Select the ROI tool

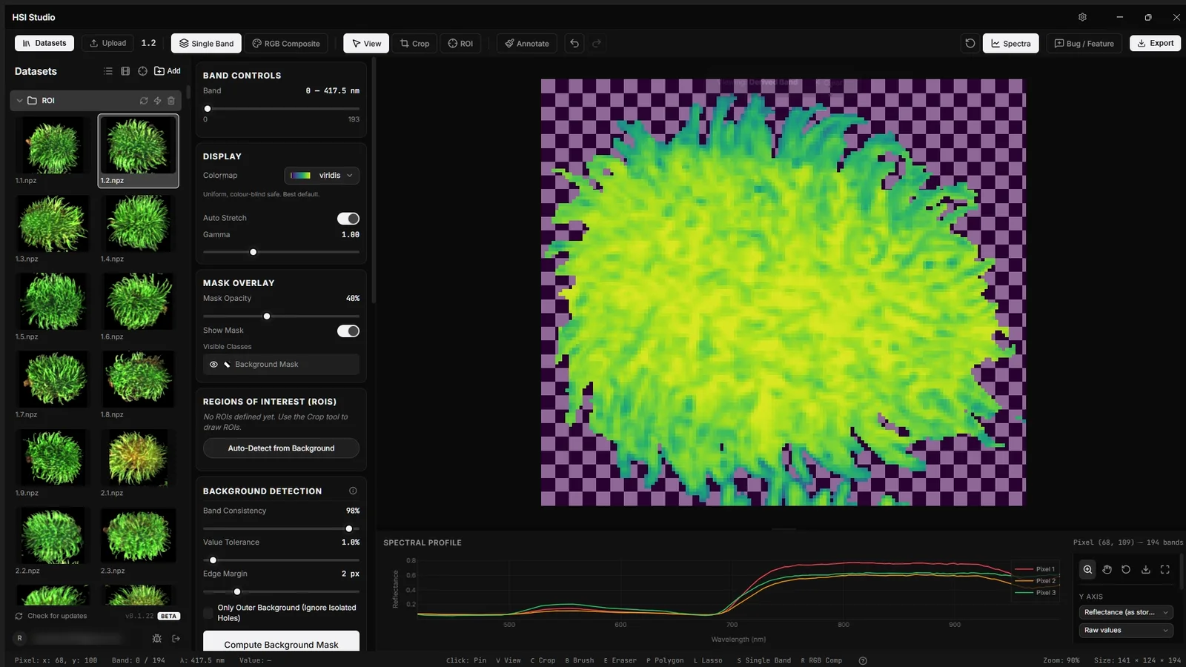point(460,43)
